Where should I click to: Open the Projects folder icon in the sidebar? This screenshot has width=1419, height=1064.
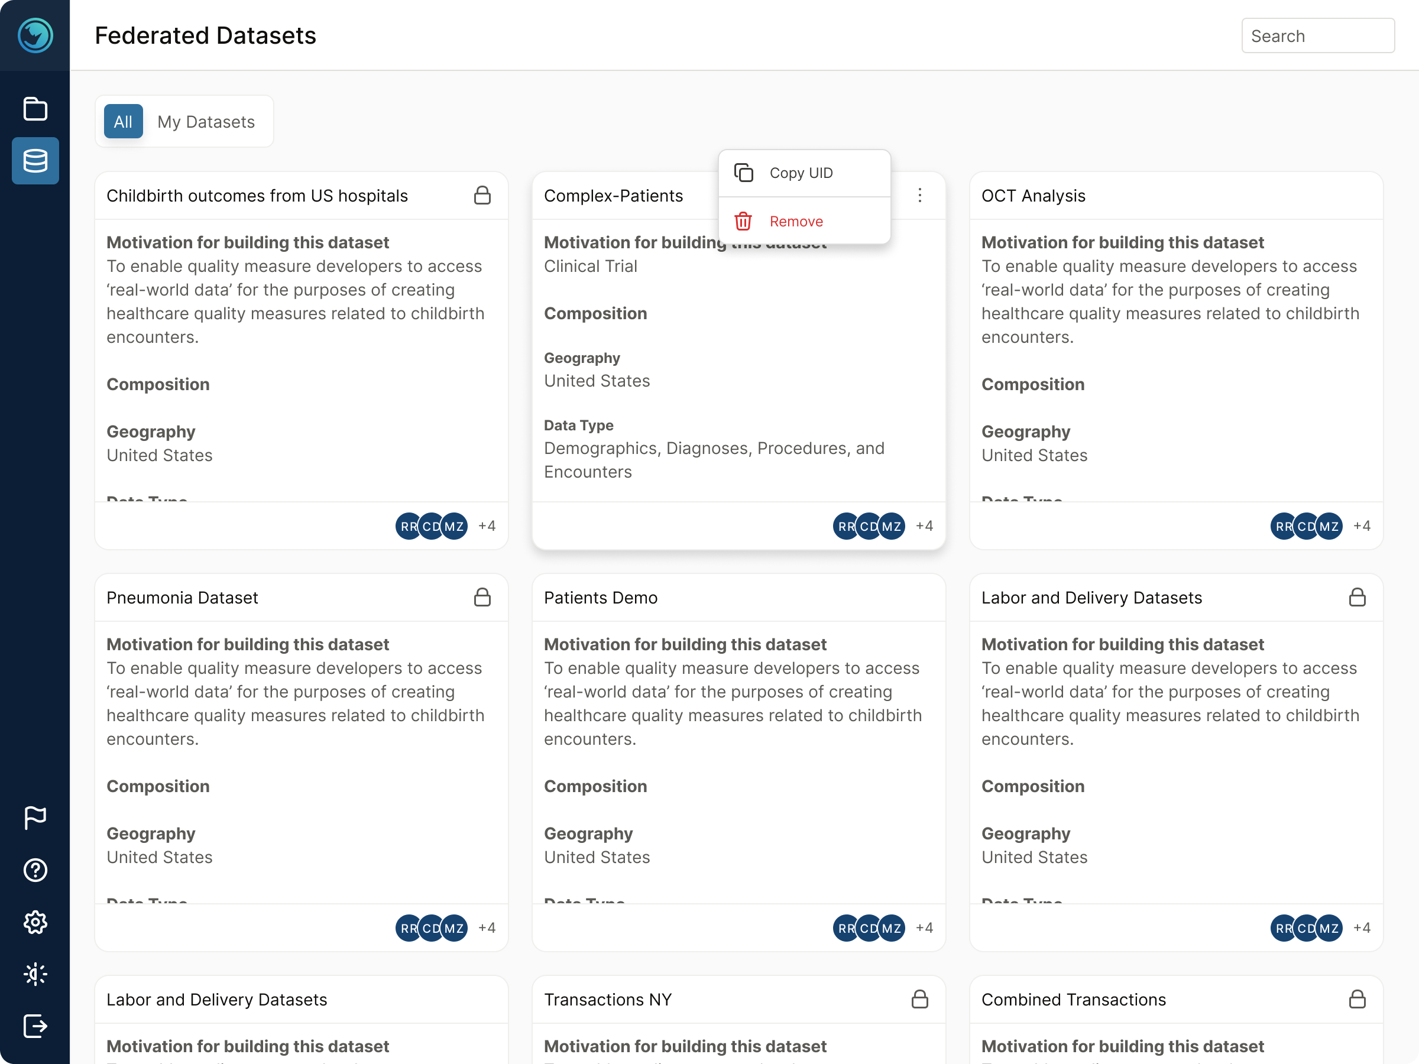(x=35, y=108)
